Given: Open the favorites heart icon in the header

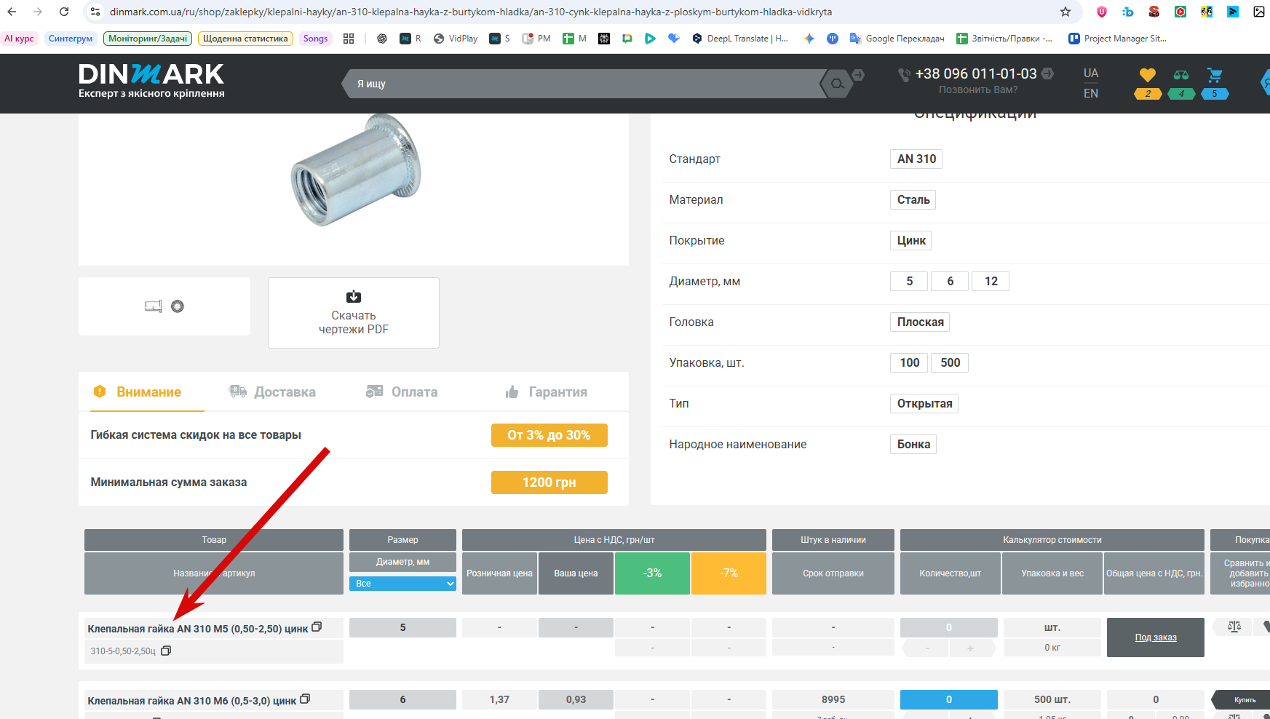Looking at the screenshot, I should (1148, 75).
